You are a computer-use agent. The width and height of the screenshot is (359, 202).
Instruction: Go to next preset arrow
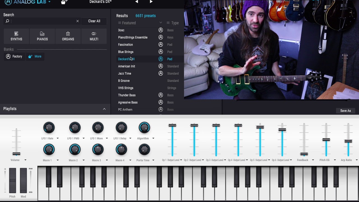(x=151, y=2)
